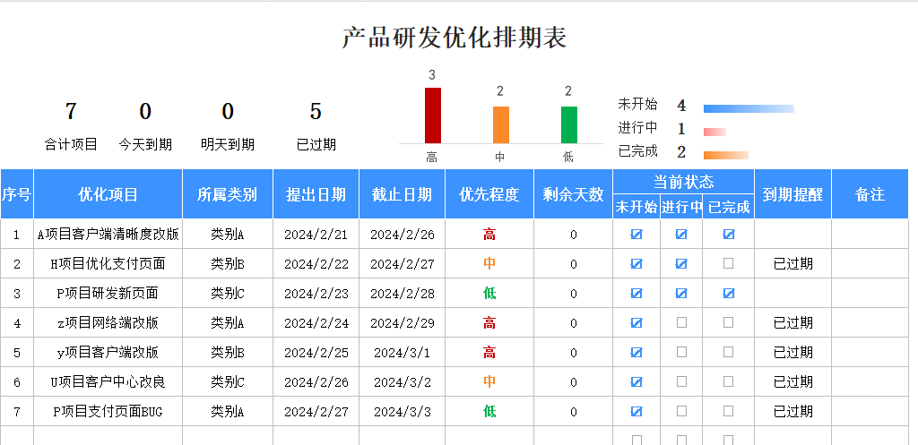The width and height of the screenshot is (918, 445).
Task: Toggle 未开始 checkbox for P项目支付页面BUG
Action: 637,411
